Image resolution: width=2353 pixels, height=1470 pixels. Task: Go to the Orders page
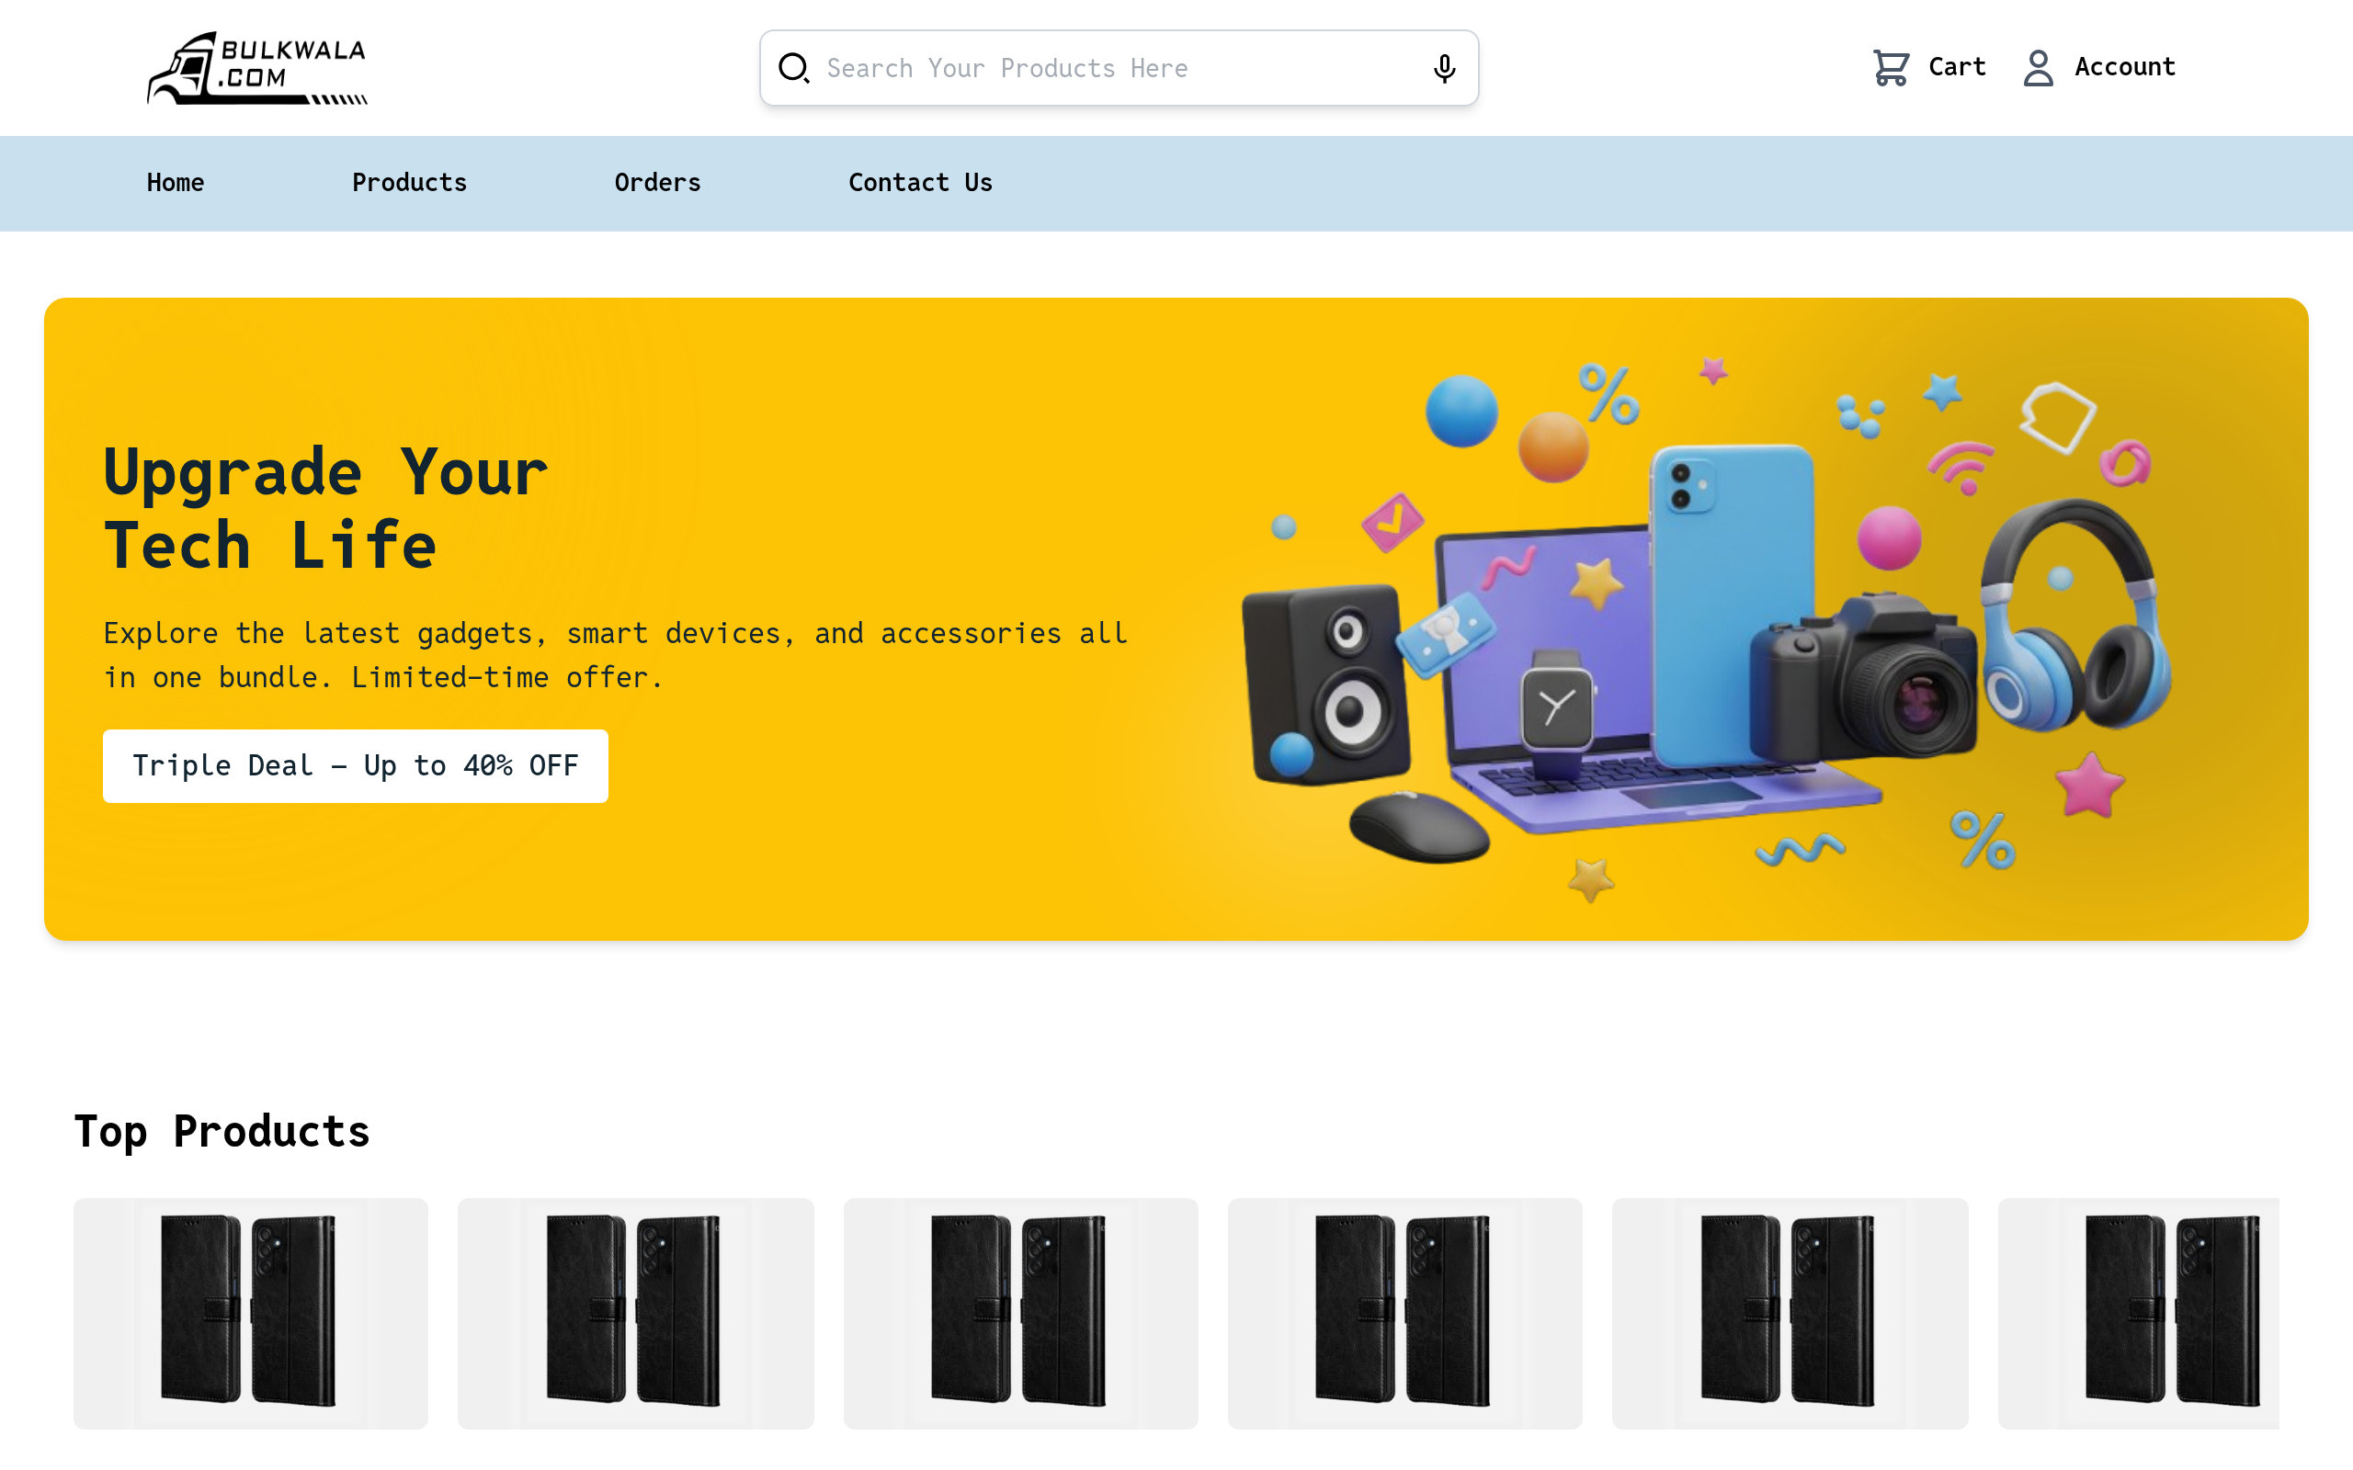pos(657,183)
